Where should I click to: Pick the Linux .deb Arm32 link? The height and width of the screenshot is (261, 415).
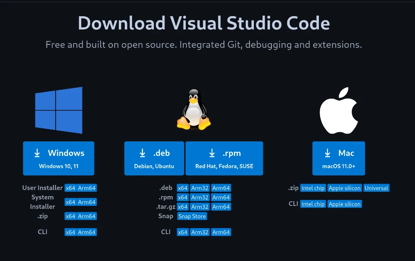click(x=200, y=188)
